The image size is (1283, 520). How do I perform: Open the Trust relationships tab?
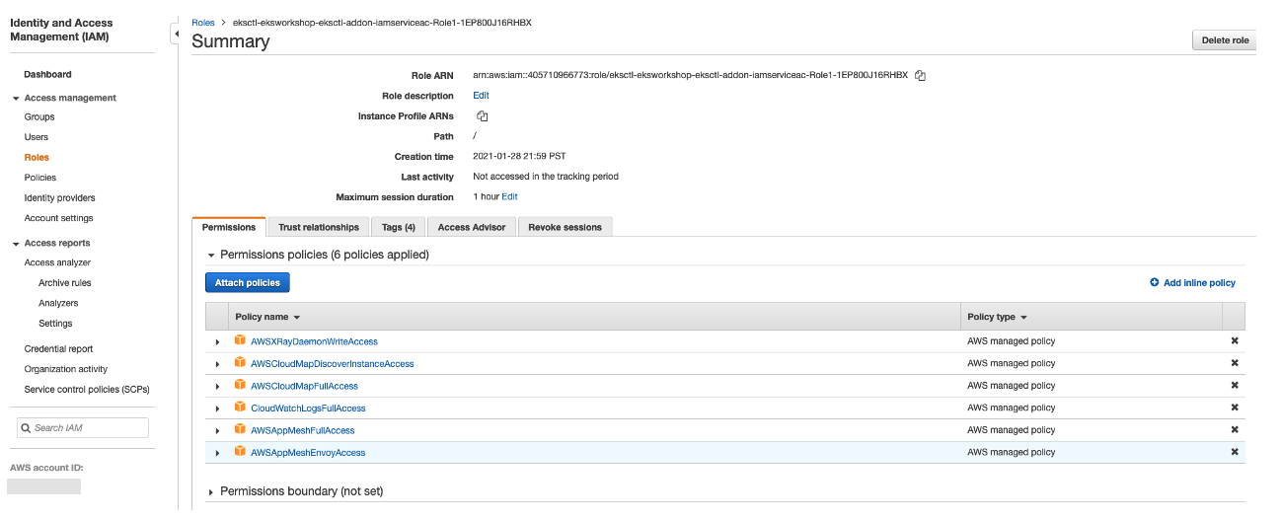tap(319, 227)
